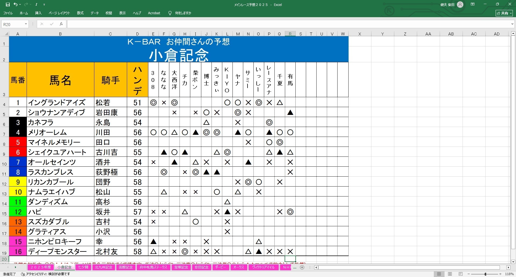
Task: Open the Ribbon Display Options icon
Action: coord(472,5)
